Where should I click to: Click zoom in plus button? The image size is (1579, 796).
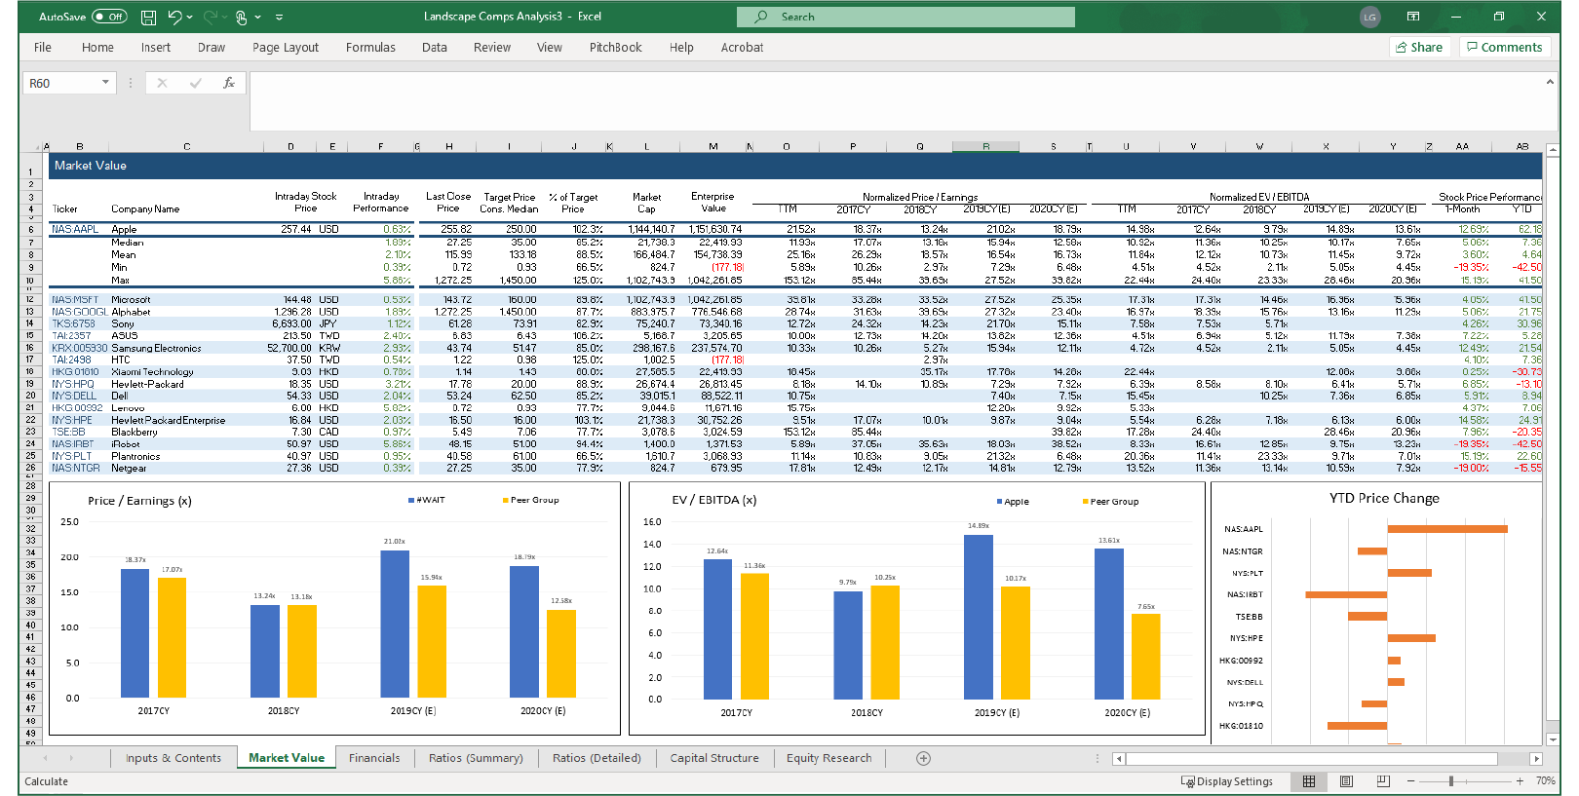(x=1520, y=781)
